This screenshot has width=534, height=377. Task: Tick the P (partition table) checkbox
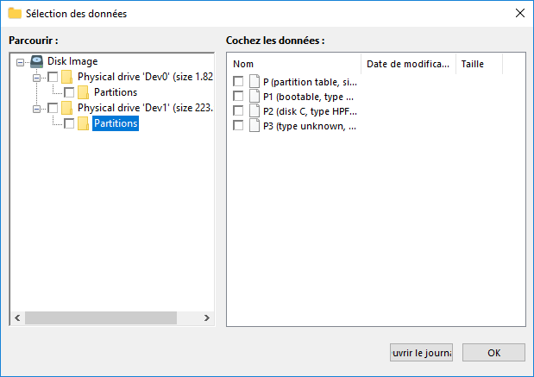(x=238, y=81)
